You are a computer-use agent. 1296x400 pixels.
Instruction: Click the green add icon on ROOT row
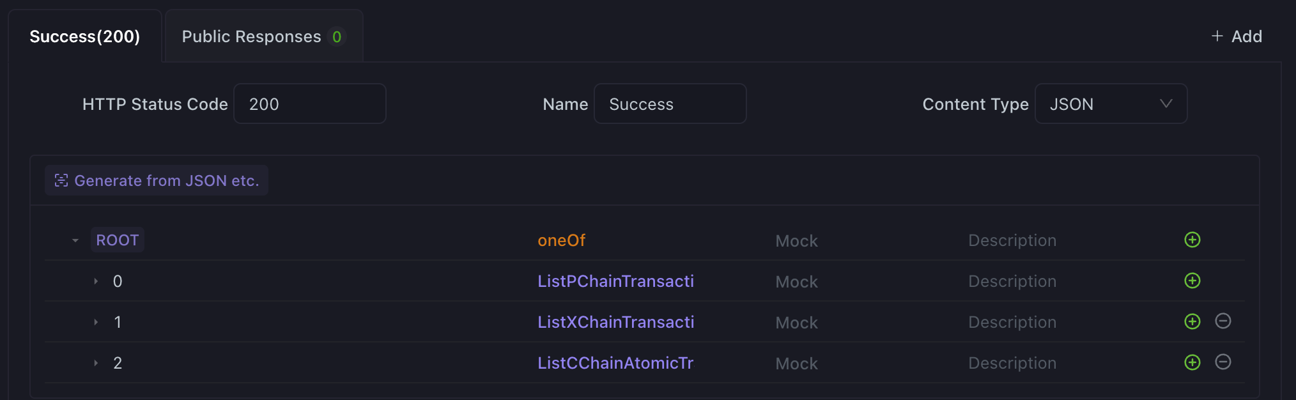pos(1192,240)
